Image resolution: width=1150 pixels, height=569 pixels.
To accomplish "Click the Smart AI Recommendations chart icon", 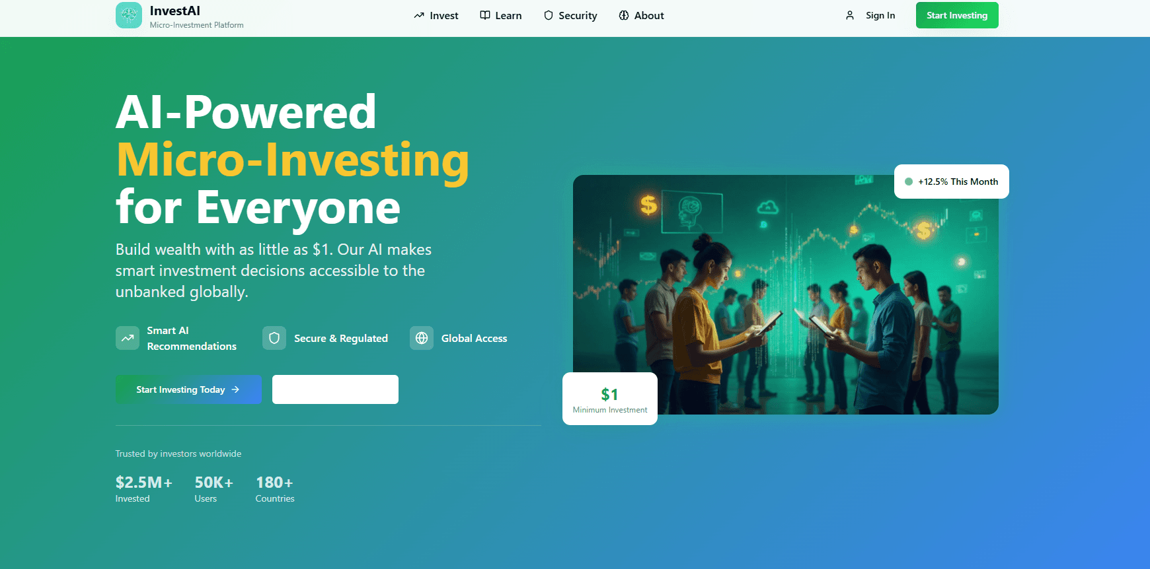I will click(x=128, y=338).
